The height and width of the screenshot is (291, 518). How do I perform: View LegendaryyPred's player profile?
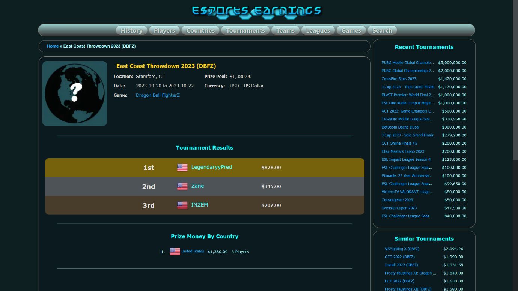[x=211, y=167]
